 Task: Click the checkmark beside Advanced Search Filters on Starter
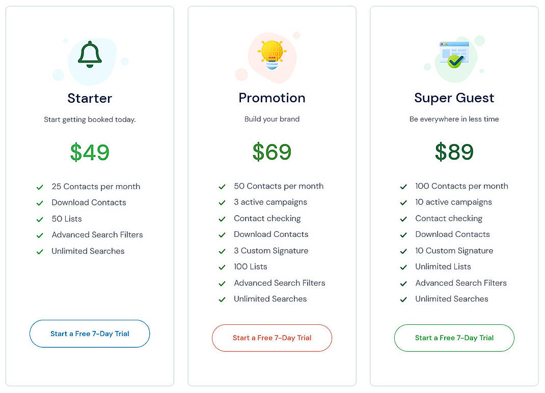[x=40, y=235]
